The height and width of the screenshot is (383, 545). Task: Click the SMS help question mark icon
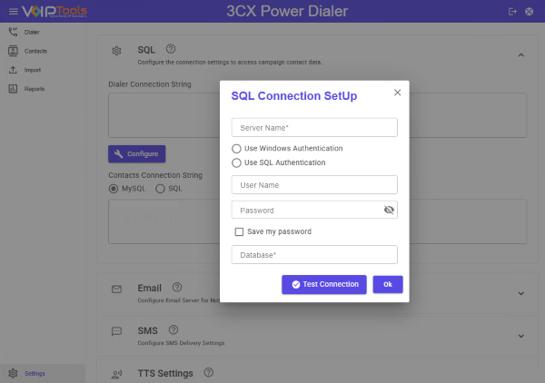point(173,329)
